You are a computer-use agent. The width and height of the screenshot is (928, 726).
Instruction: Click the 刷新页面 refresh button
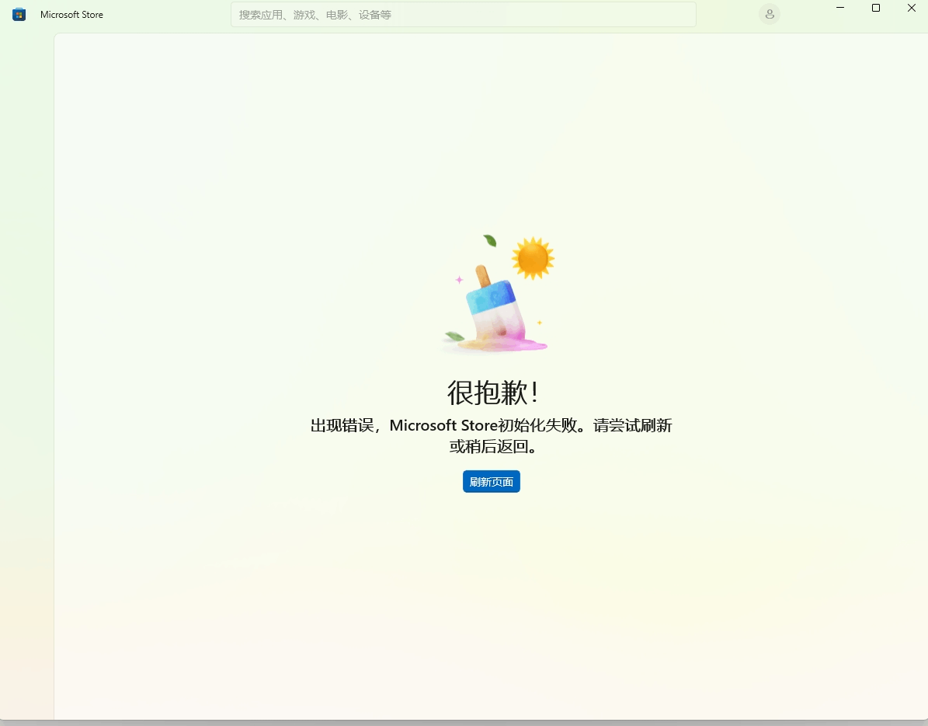point(492,481)
